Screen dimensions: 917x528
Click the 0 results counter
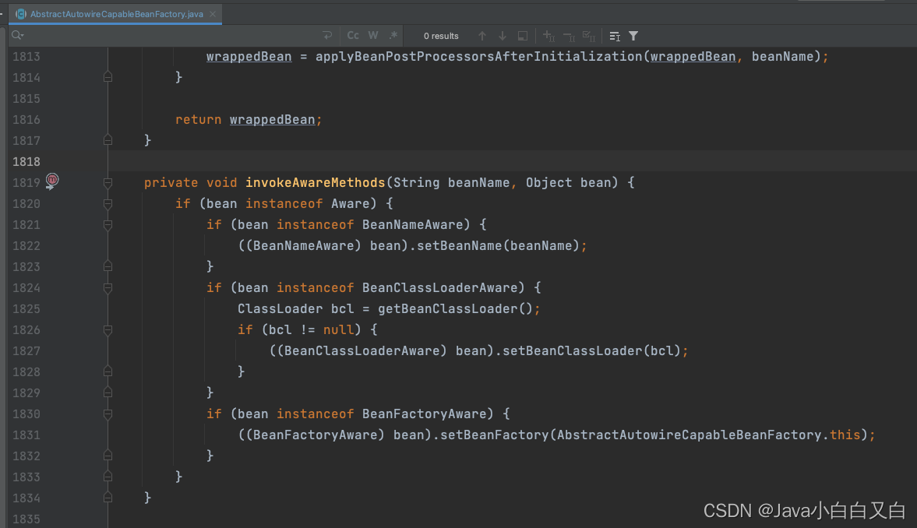441,35
